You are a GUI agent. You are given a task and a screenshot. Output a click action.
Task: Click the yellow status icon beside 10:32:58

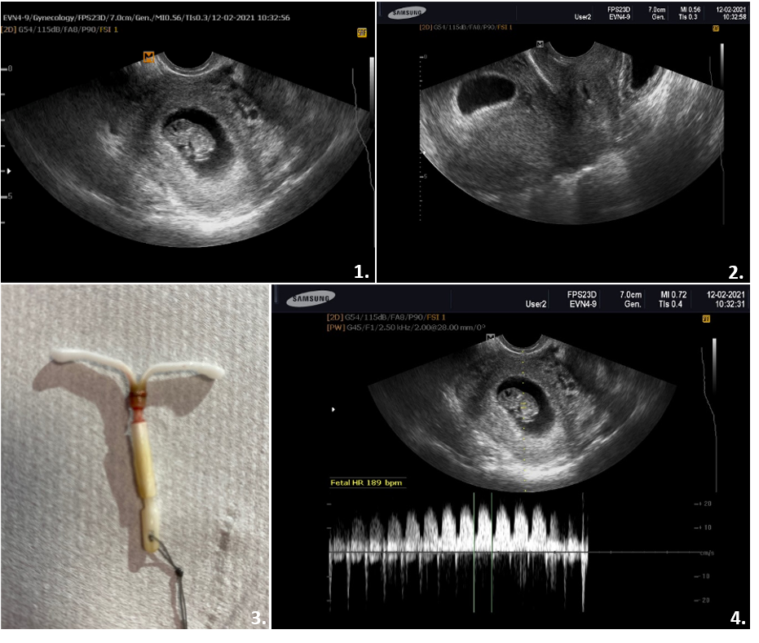point(716,29)
